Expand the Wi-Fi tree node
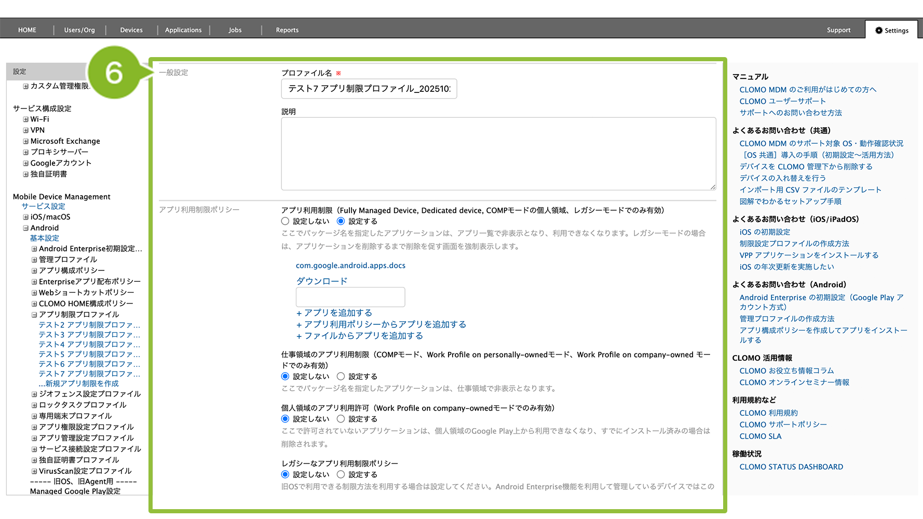This screenshot has width=923, height=519. tap(25, 119)
